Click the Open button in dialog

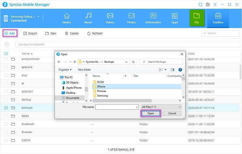[x=151, y=113]
